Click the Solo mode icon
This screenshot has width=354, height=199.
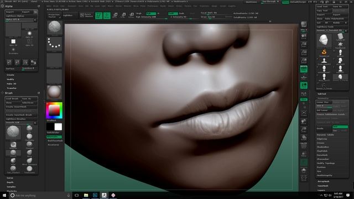[x=304, y=171]
